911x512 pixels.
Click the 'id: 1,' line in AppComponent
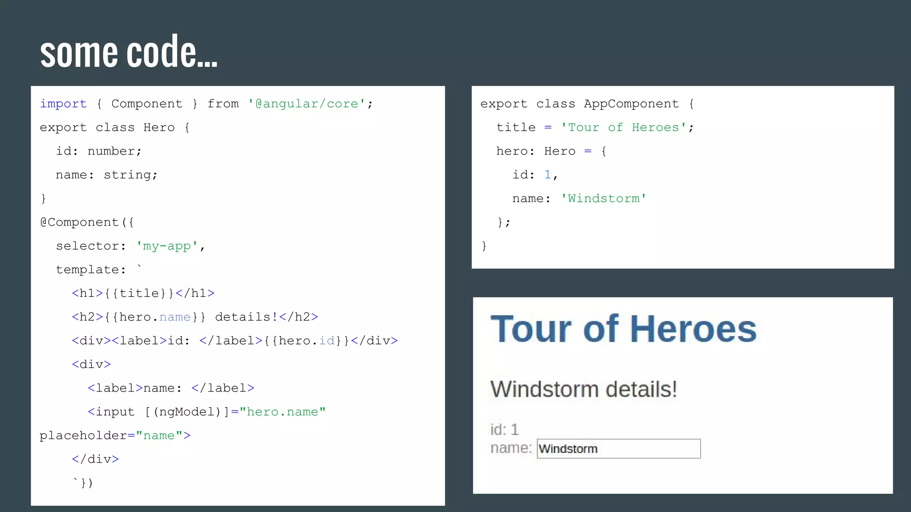[x=535, y=175]
